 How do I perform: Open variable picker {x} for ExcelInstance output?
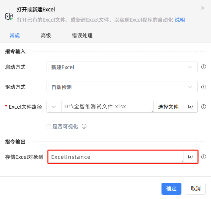tap(190, 157)
